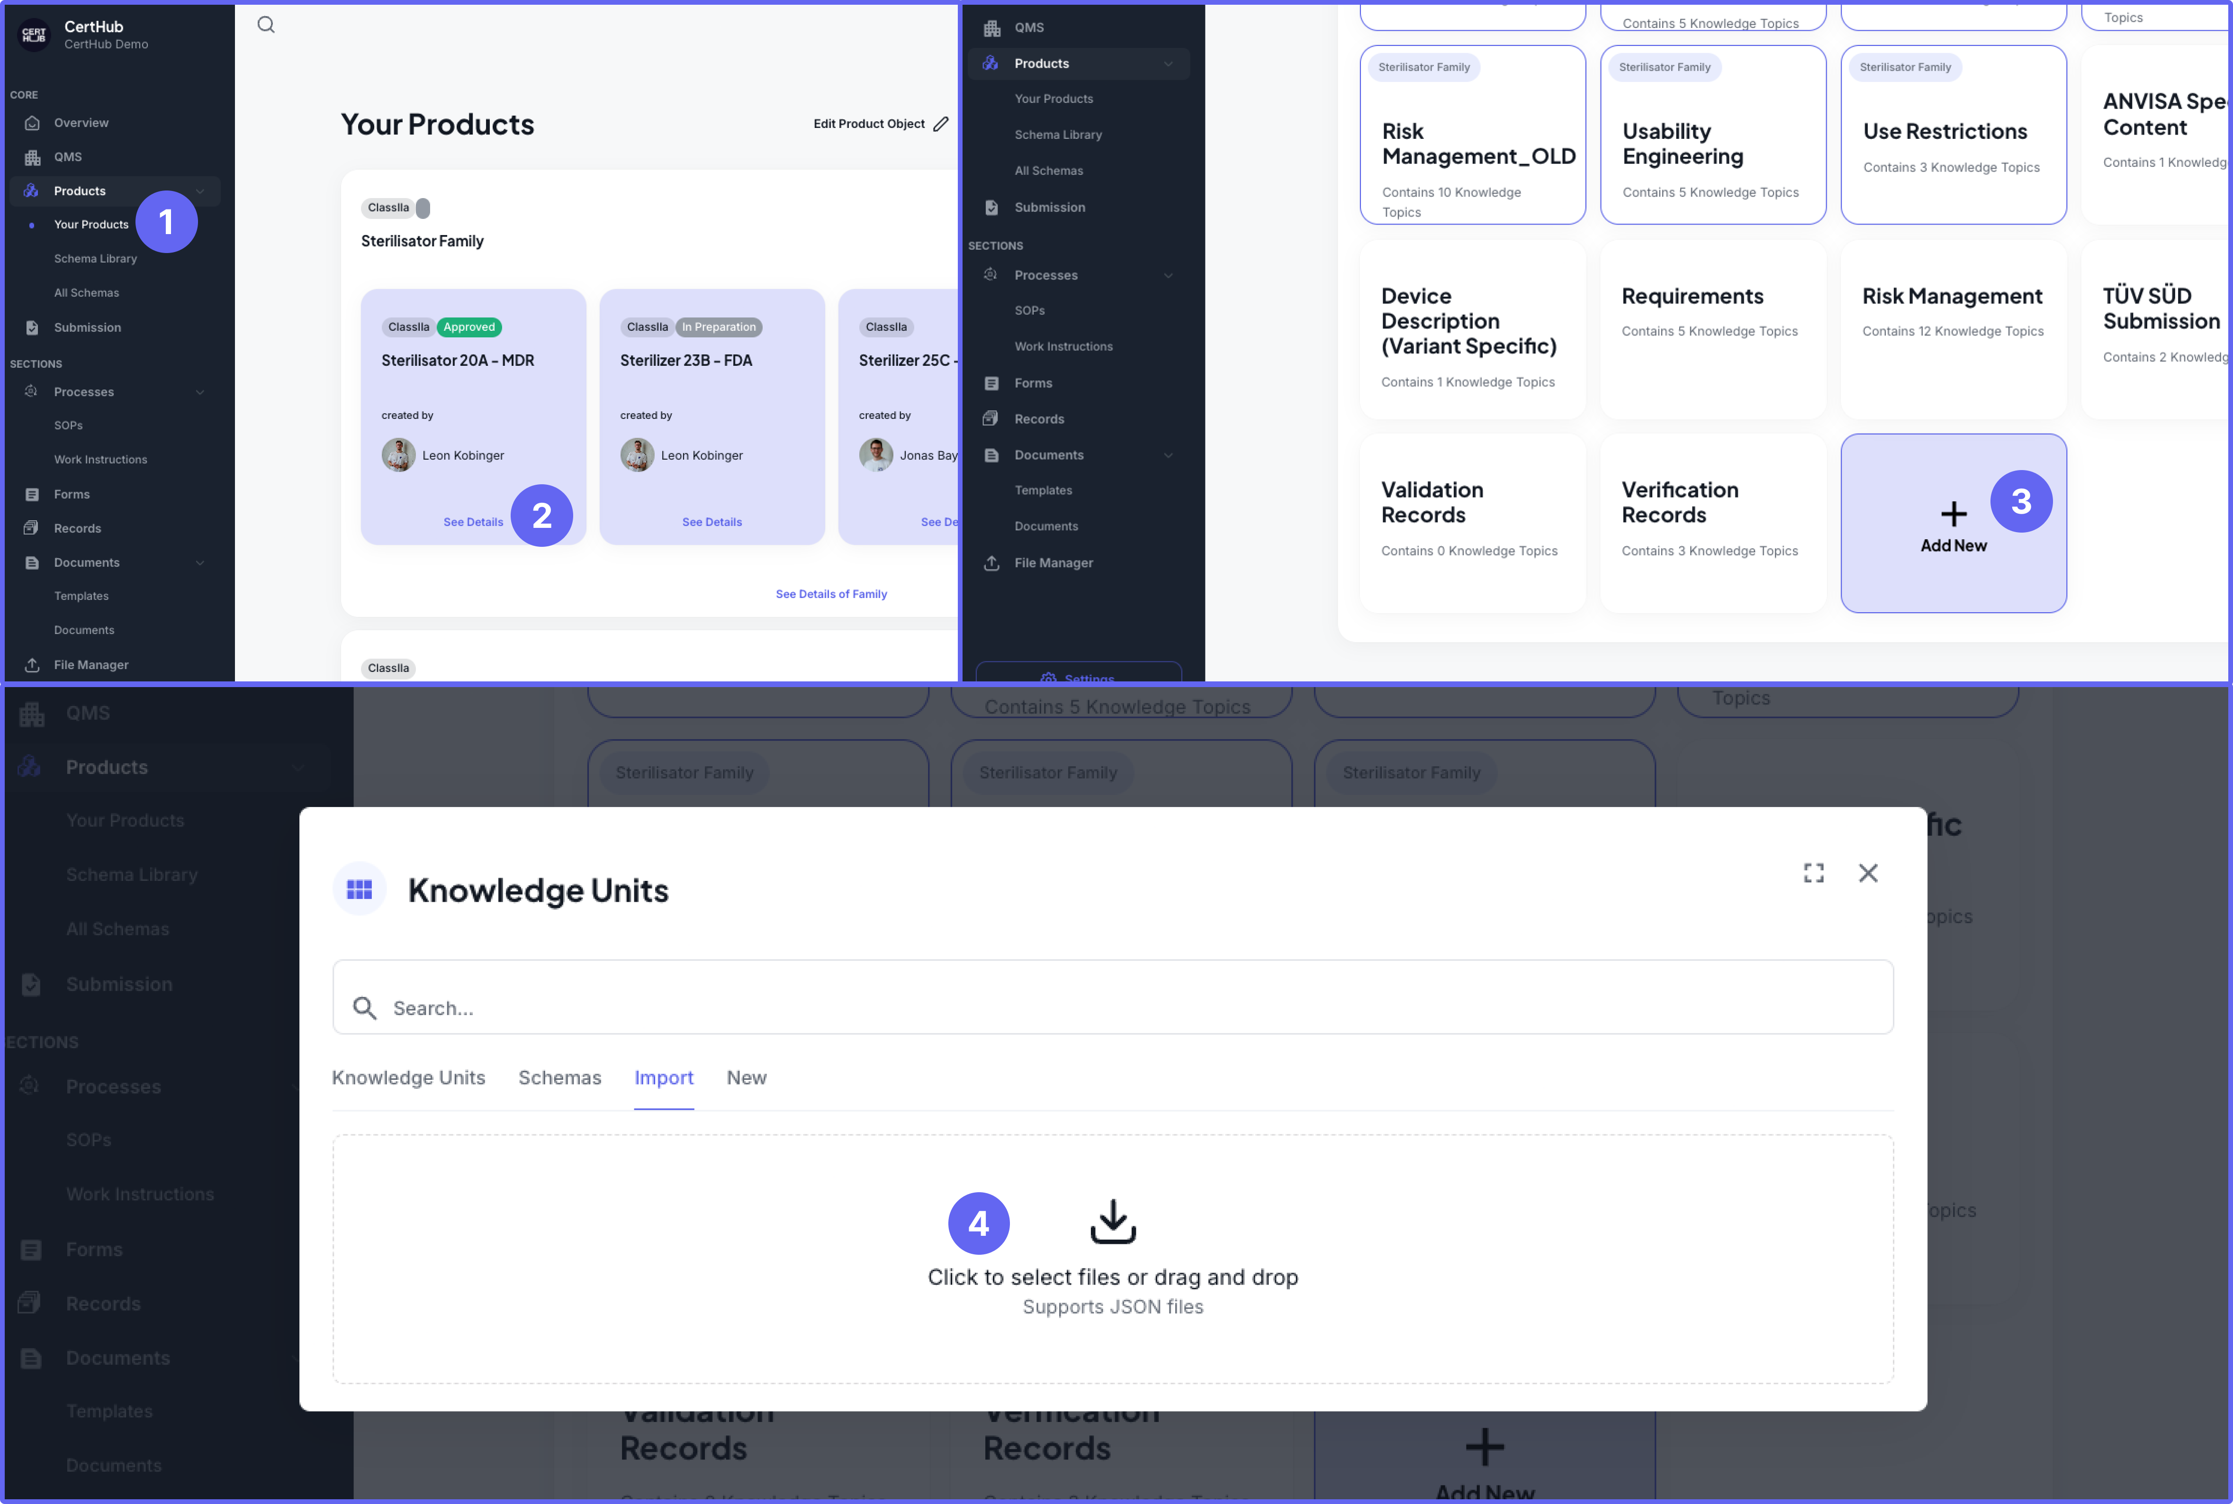Viewport: 2233px width, 1504px height.
Task: Toggle the Documents section chevron
Action: tap(200, 563)
